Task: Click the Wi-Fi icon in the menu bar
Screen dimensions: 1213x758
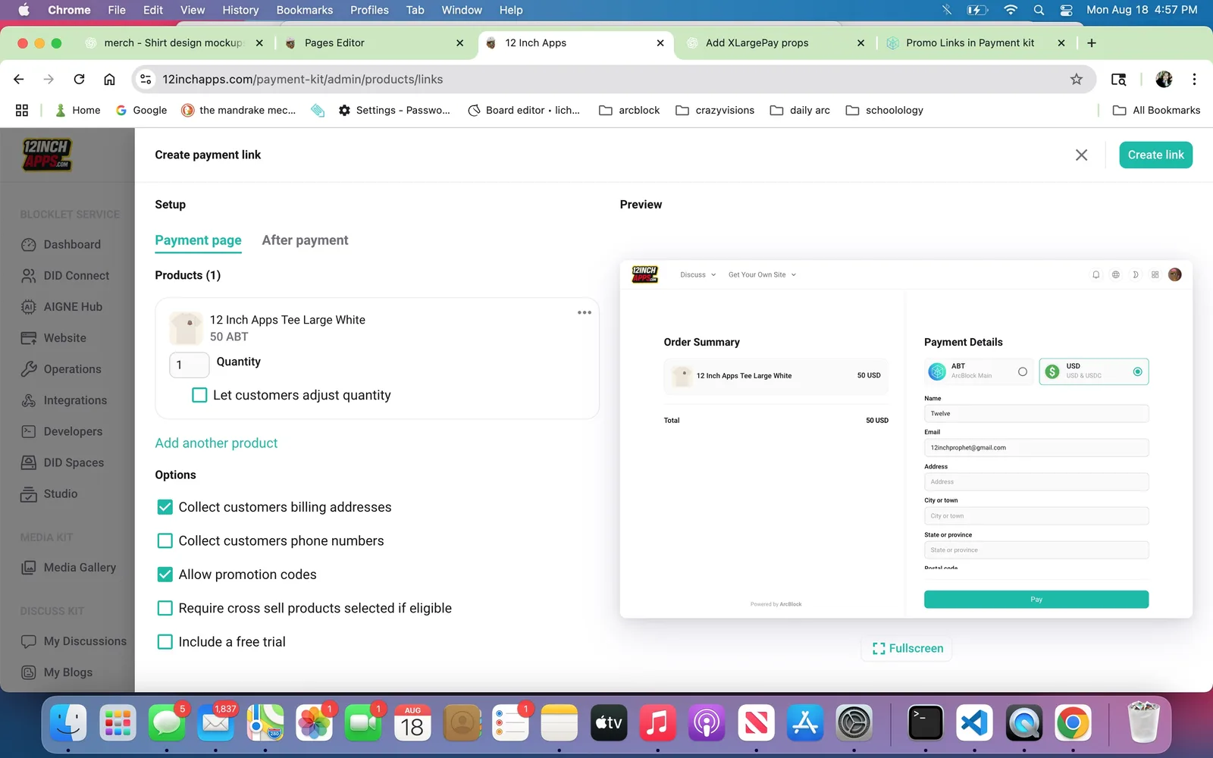Action: (x=1010, y=10)
